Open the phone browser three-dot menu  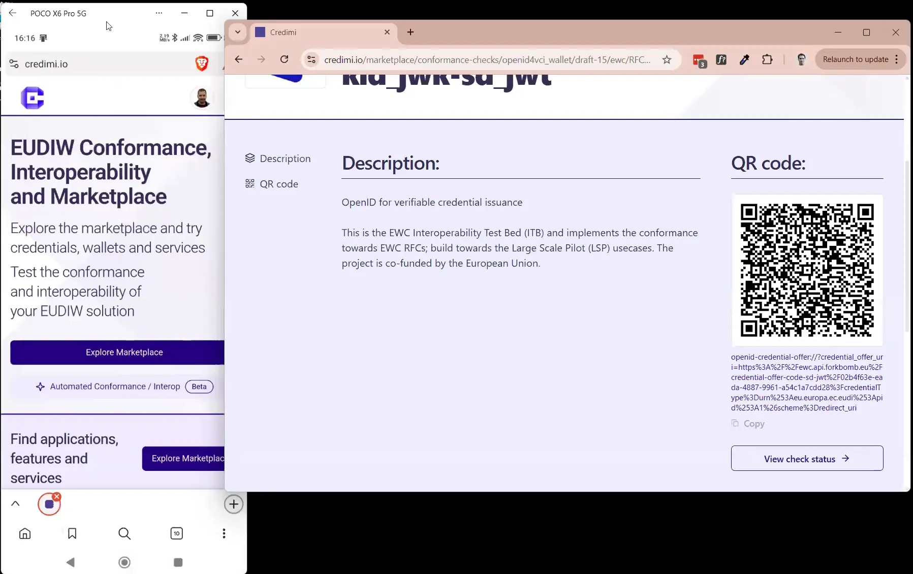224,533
